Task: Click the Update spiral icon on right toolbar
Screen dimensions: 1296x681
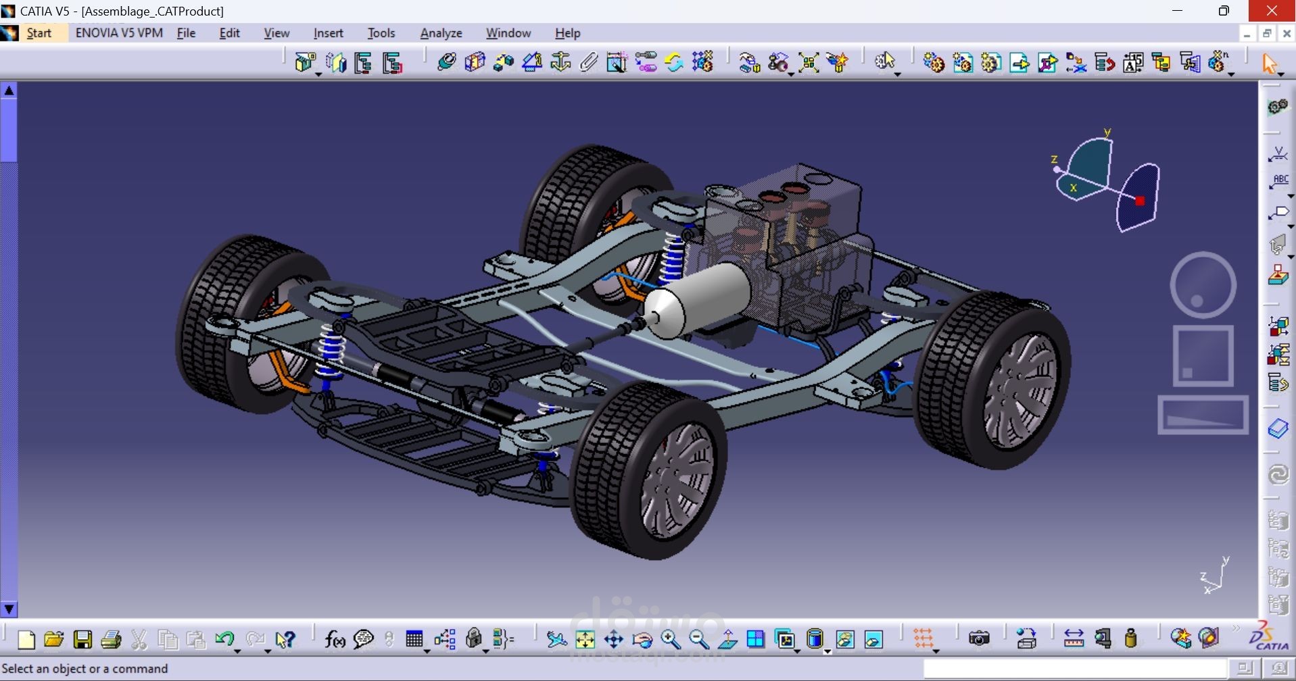Action: click(x=1278, y=474)
